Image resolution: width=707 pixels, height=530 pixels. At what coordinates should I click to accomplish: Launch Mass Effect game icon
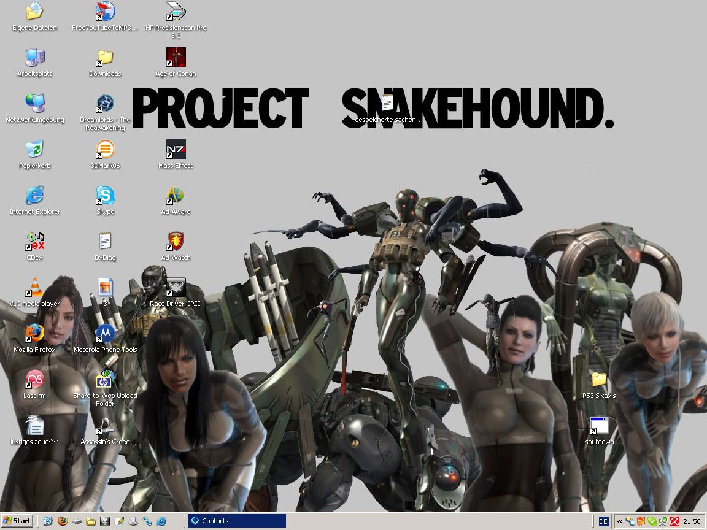coord(176,155)
